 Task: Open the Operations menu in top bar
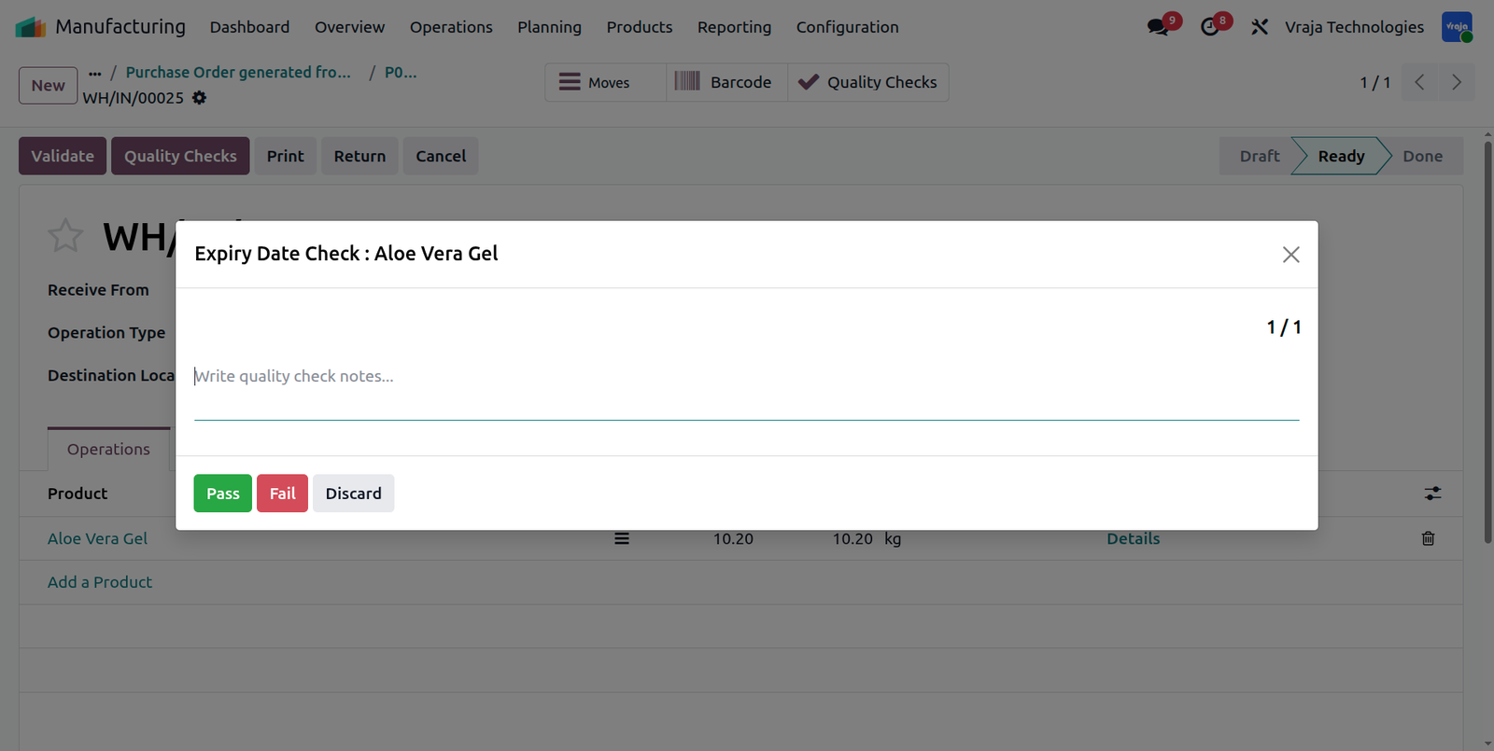point(451,27)
